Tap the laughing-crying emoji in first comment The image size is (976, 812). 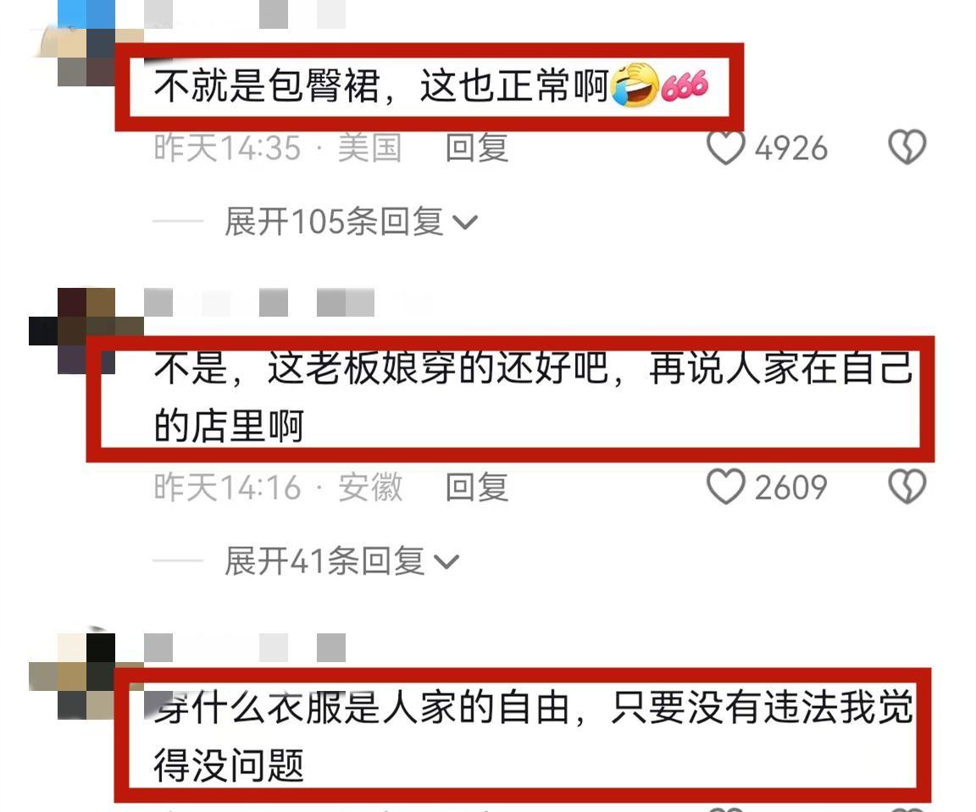[635, 86]
